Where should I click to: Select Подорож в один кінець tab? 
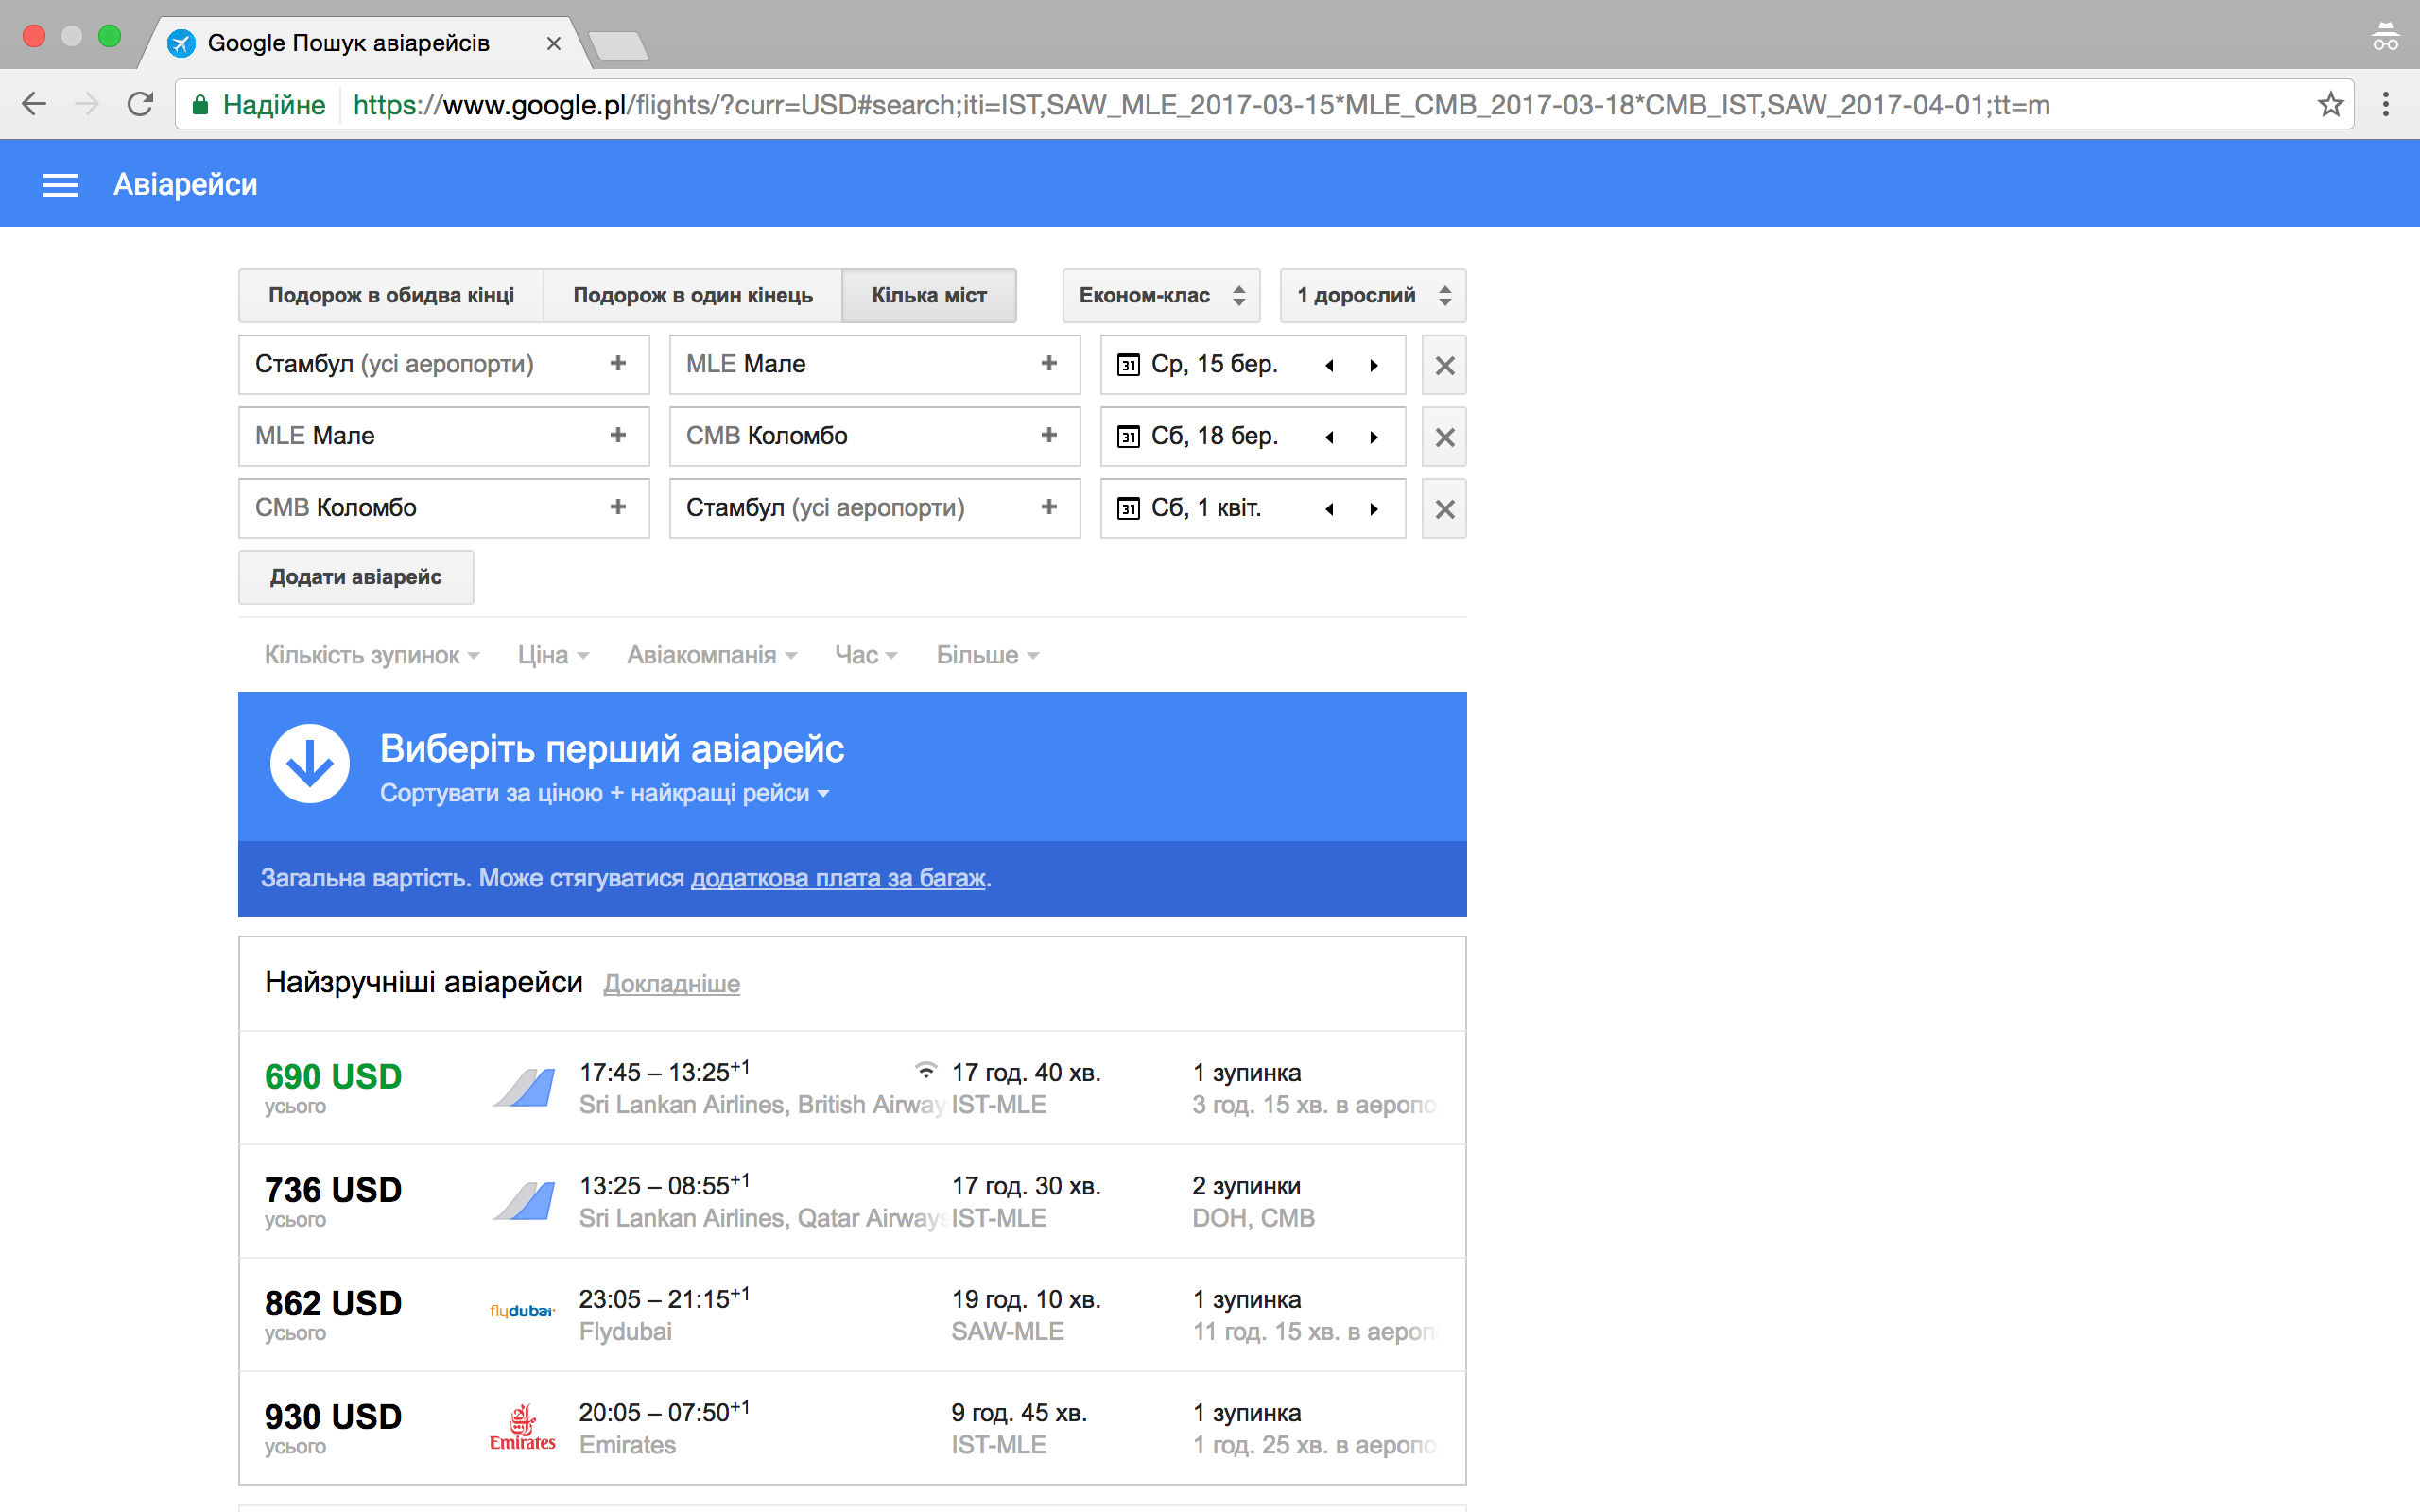pyautogui.click(x=692, y=295)
